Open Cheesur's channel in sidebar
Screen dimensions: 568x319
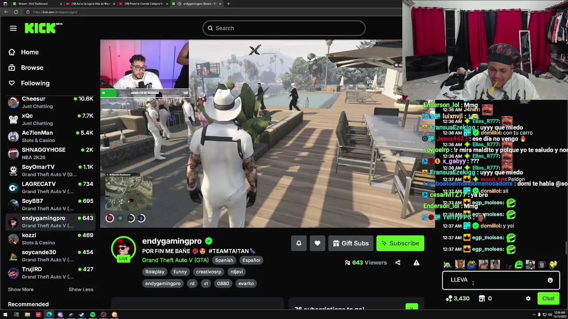coord(51,102)
